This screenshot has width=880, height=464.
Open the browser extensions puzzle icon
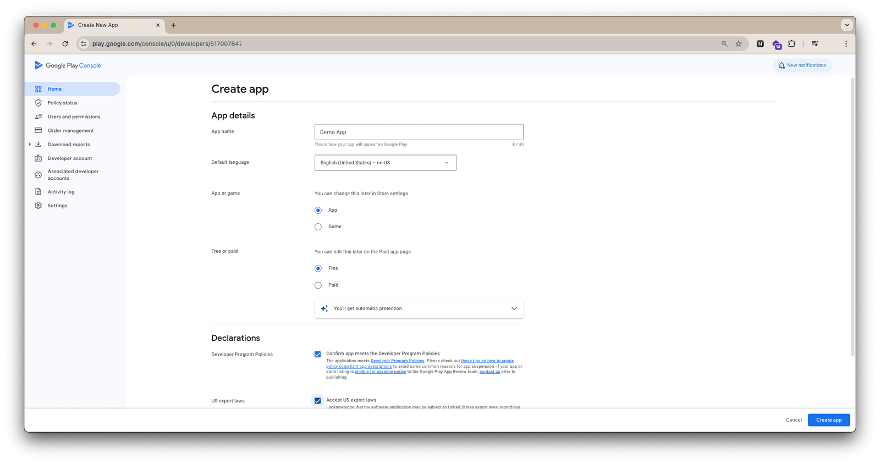791,44
